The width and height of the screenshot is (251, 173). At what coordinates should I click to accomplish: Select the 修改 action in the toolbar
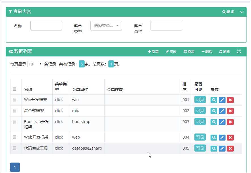tap(171, 51)
